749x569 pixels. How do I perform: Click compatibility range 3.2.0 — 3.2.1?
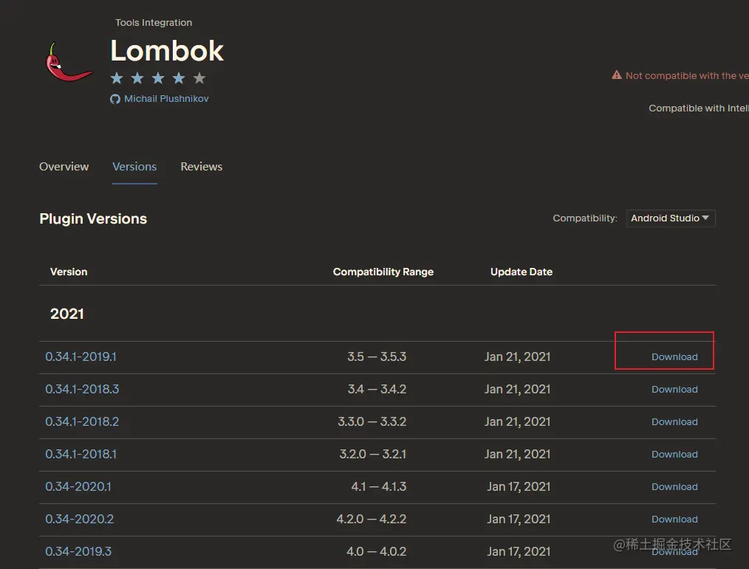click(372, 454)
